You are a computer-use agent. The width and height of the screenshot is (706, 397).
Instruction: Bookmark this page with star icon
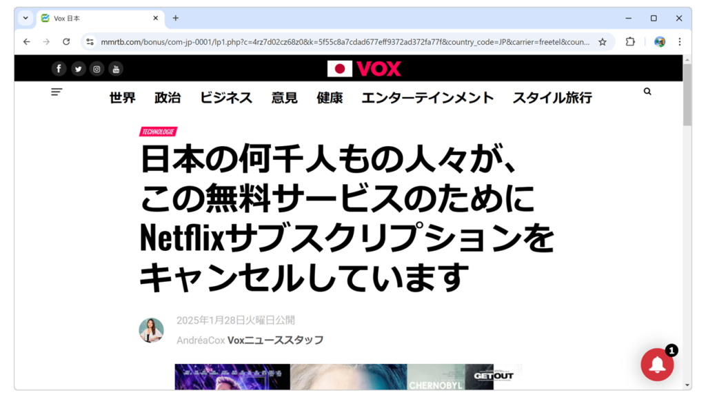coord(603,42)
